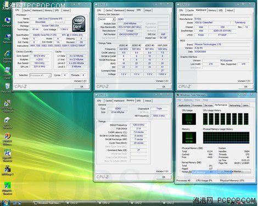Click the Memory usage gauge in Task Manager

coord(189,137)
